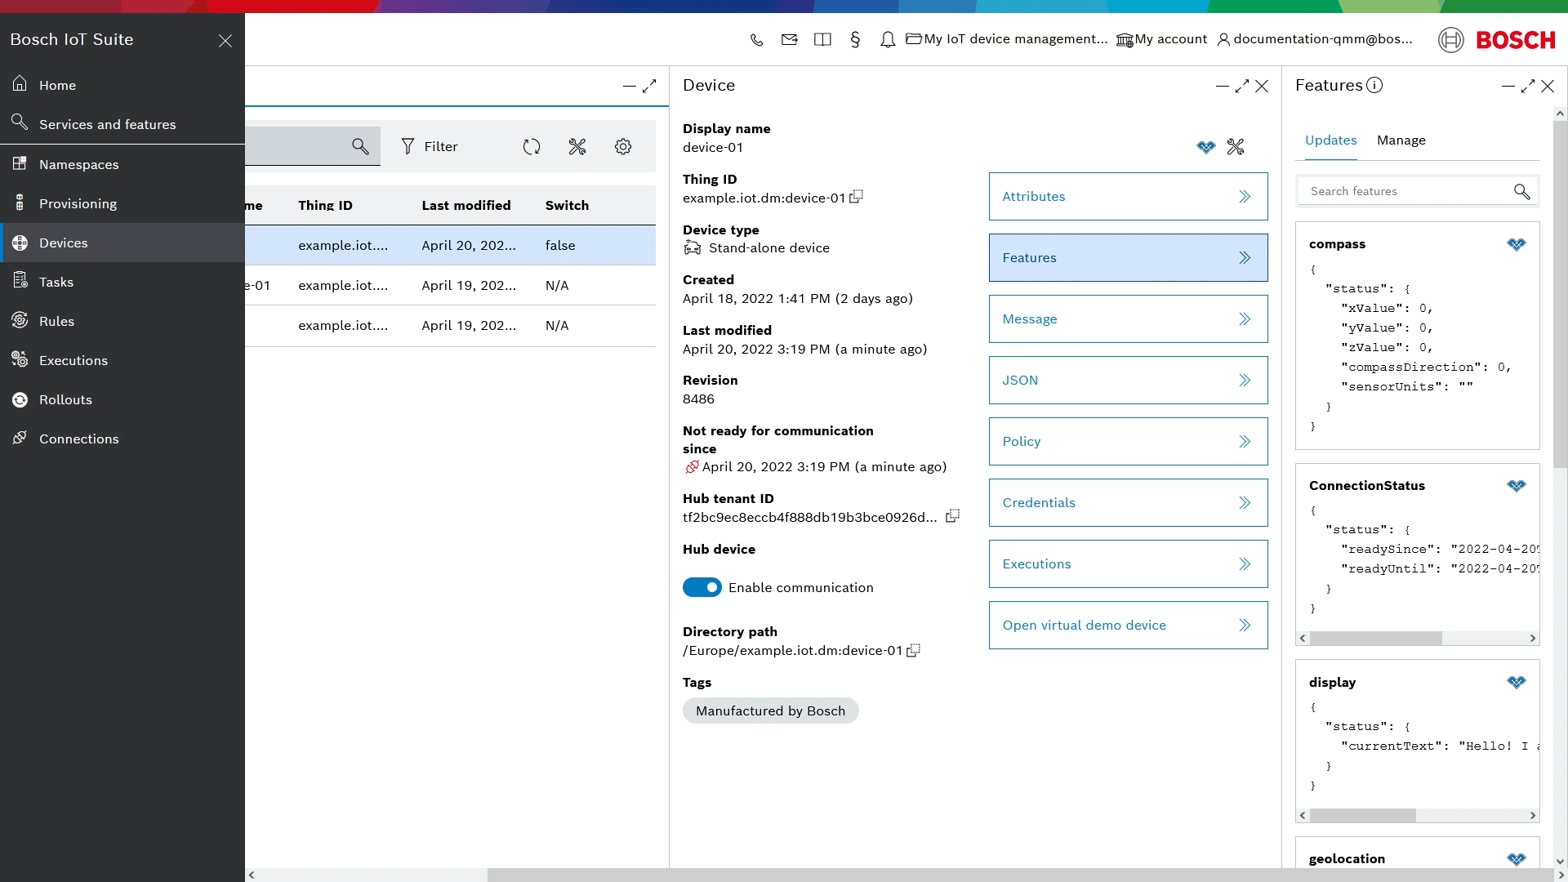The height and width of the screenshot is (882, 1568).
Task: Click the filter icon in device list
Action: pyautogui.click(x=407, y=145)
